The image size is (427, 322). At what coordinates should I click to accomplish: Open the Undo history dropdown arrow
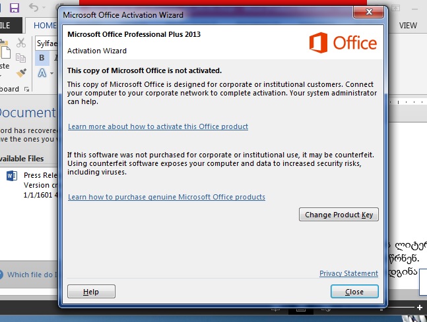44,8
